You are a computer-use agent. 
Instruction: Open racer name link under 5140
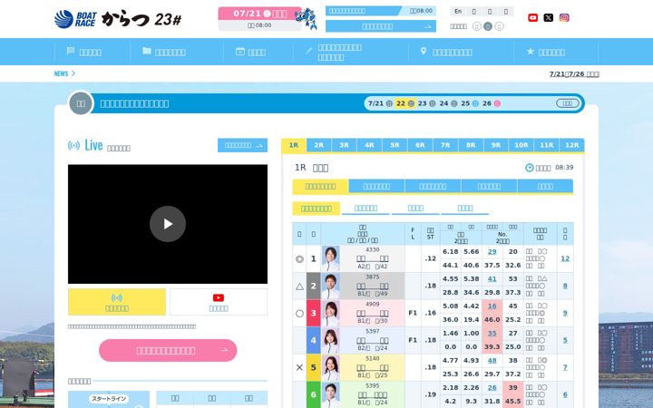tap(373, 367)
